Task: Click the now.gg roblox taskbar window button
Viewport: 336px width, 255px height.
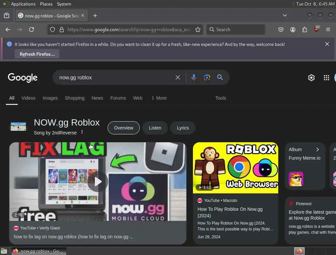Action: [39, 251]
